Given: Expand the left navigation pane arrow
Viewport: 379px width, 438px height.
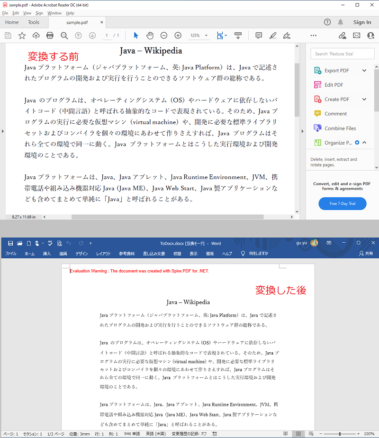Looking at the screenshot, I should click(x=3, y=131).
